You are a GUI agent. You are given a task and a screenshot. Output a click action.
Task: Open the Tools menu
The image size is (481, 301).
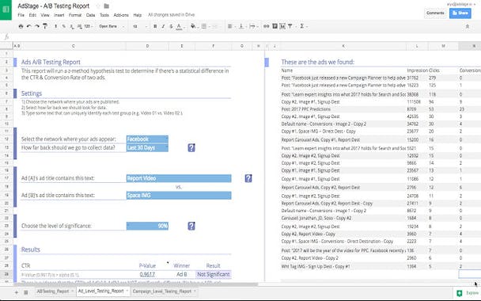point(104,15)
